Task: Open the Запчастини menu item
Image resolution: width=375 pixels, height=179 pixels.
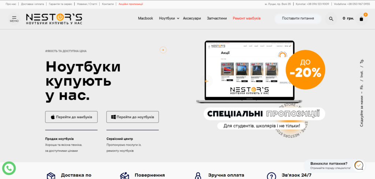Action: click(x=217, y=18)
